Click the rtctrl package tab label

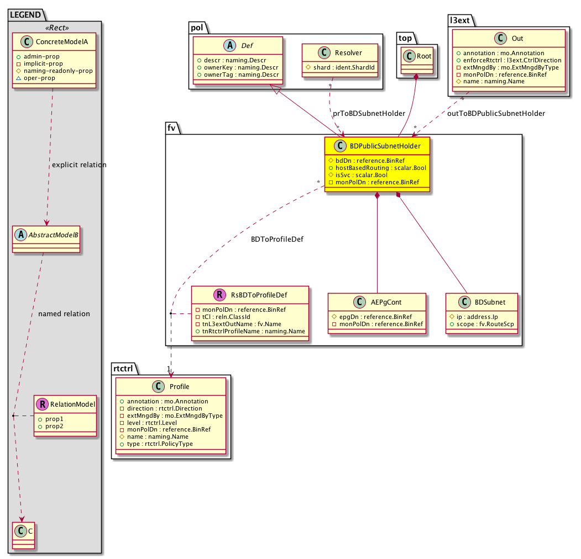pos(125,366)
